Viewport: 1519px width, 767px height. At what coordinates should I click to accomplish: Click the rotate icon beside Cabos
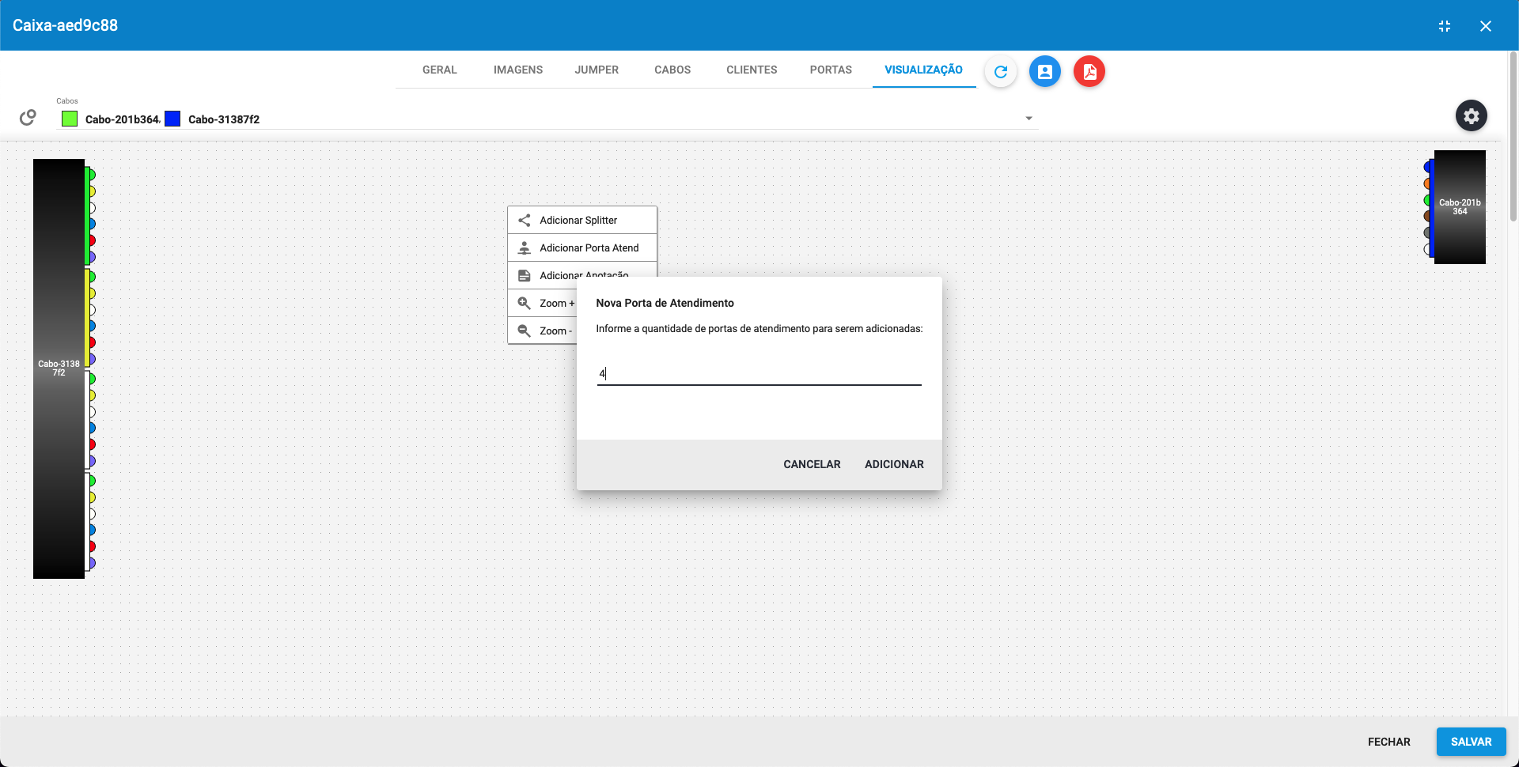point(28,118)
